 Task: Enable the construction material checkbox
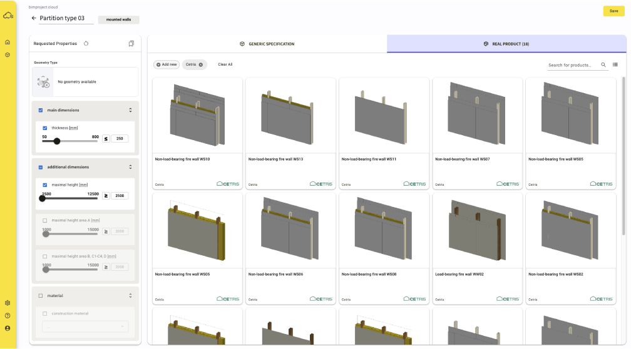[x=44, y=313]
